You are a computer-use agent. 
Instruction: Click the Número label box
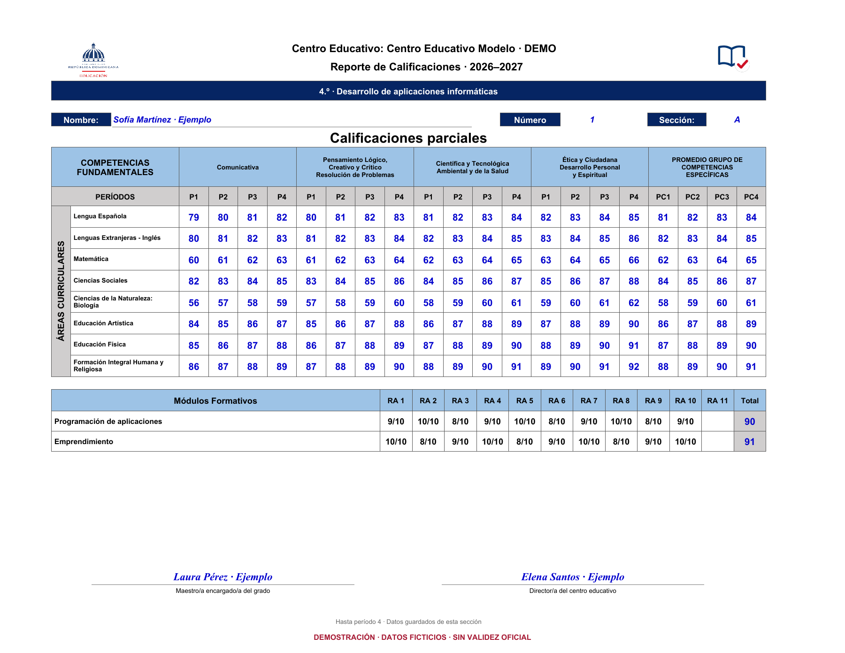530,120
